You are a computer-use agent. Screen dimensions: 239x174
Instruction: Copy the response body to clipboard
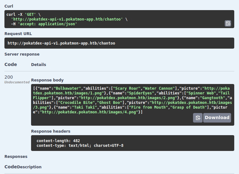point(198,118)
